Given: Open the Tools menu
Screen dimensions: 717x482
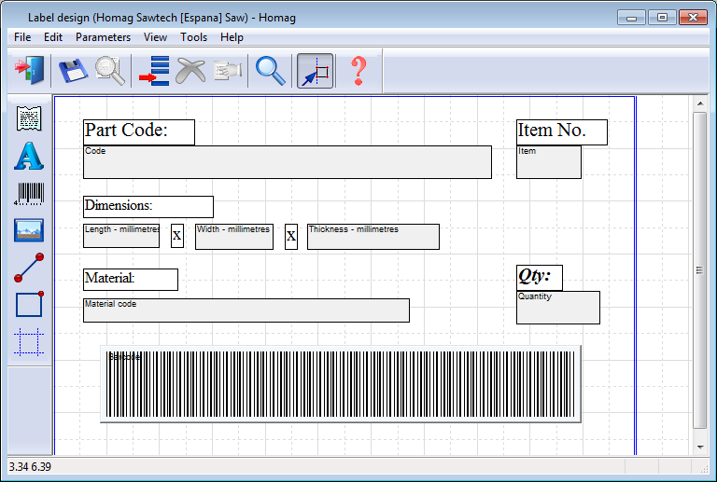Looking at the screenshot, I should pyautogui.click(x=193, y=37).
